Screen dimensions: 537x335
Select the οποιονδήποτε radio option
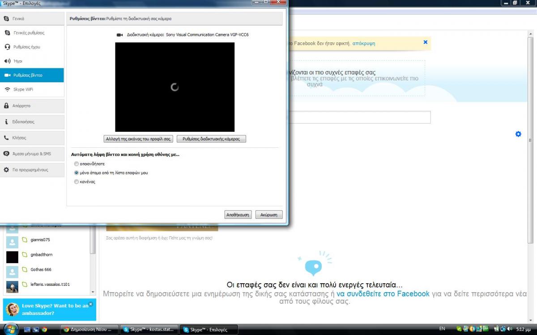tap(77, 164)
